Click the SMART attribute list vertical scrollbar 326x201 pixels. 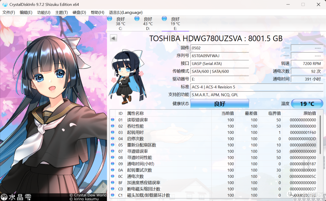pos(320,135)
